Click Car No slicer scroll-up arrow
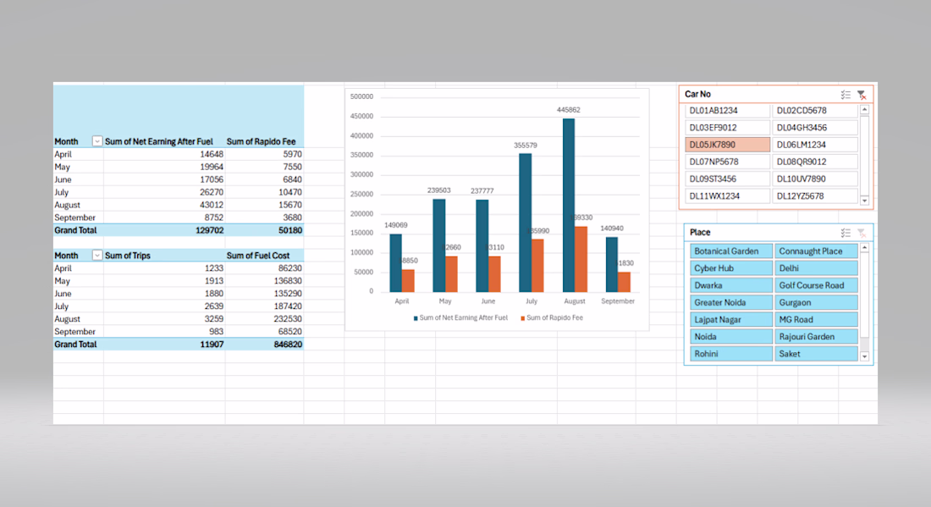 point(864,109)
